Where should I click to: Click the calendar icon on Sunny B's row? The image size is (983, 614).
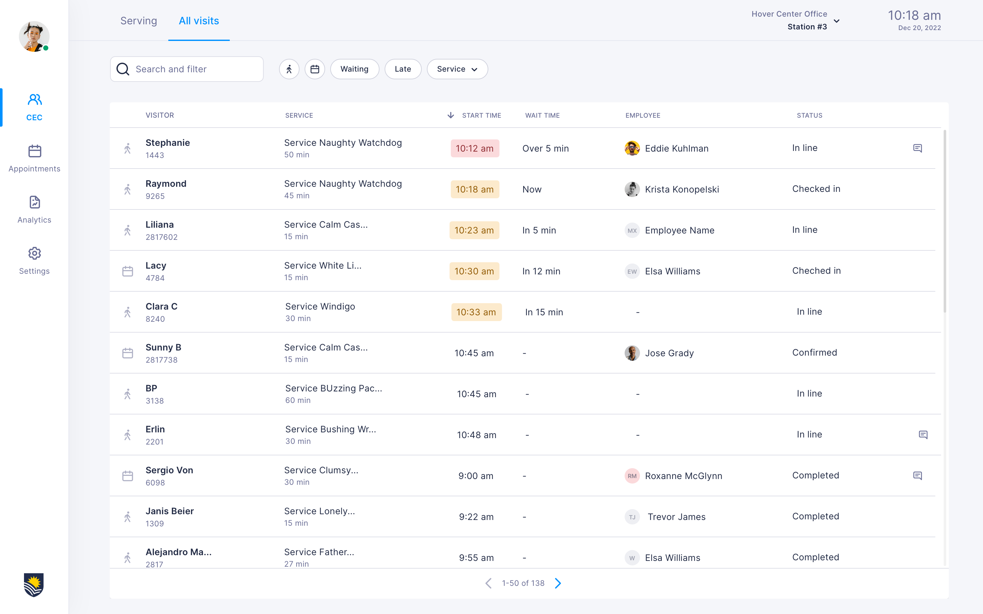click(128, 353)
